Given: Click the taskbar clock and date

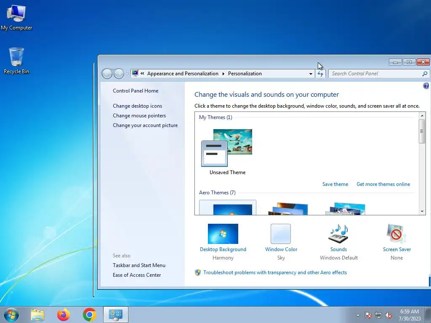Looking at the screenshot, I should [410, 315].
